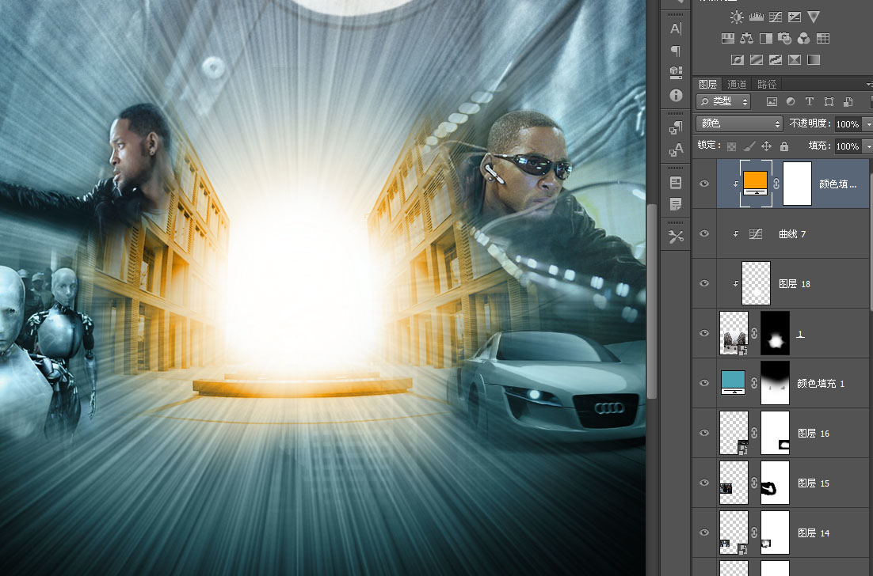The image size is (873, 576).
Task: Open the 3D panel icon
Action: pos(676,72)
